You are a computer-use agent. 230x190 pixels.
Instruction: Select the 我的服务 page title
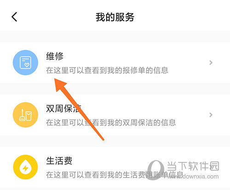point(115,17)
